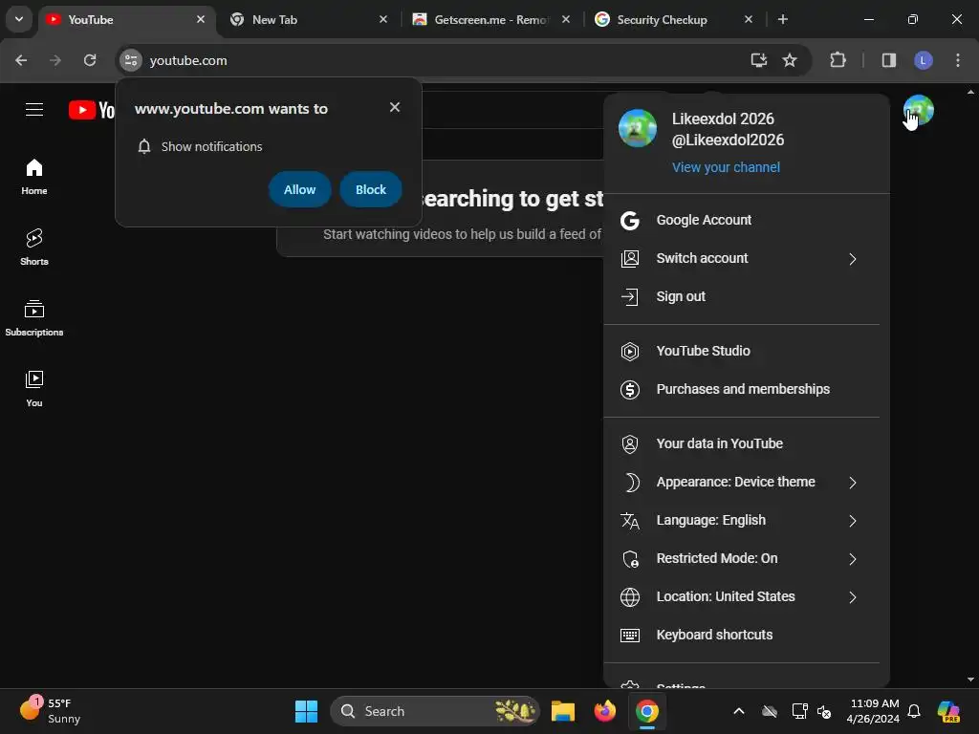This screenshot has width=979, height=734.
Task: Launch Firefox from taskbar
Action: (x=604, y=711)
